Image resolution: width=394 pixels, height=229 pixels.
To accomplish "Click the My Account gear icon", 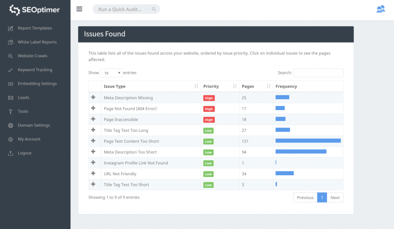I will coord(10,139).
